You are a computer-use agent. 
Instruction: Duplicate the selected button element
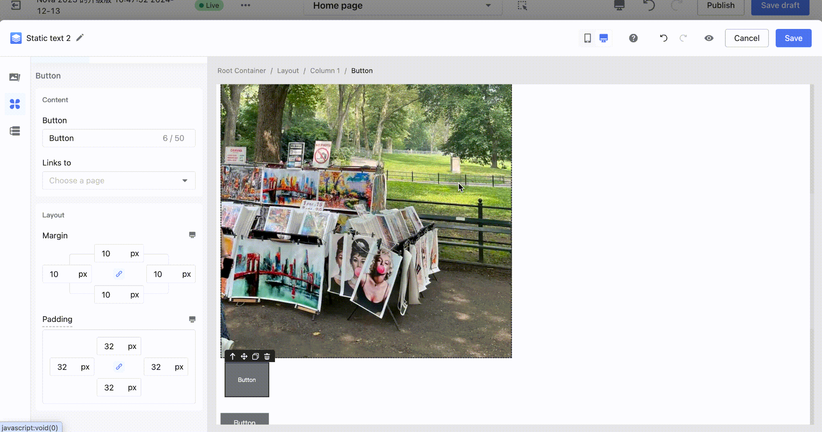(x=256, y=356)
